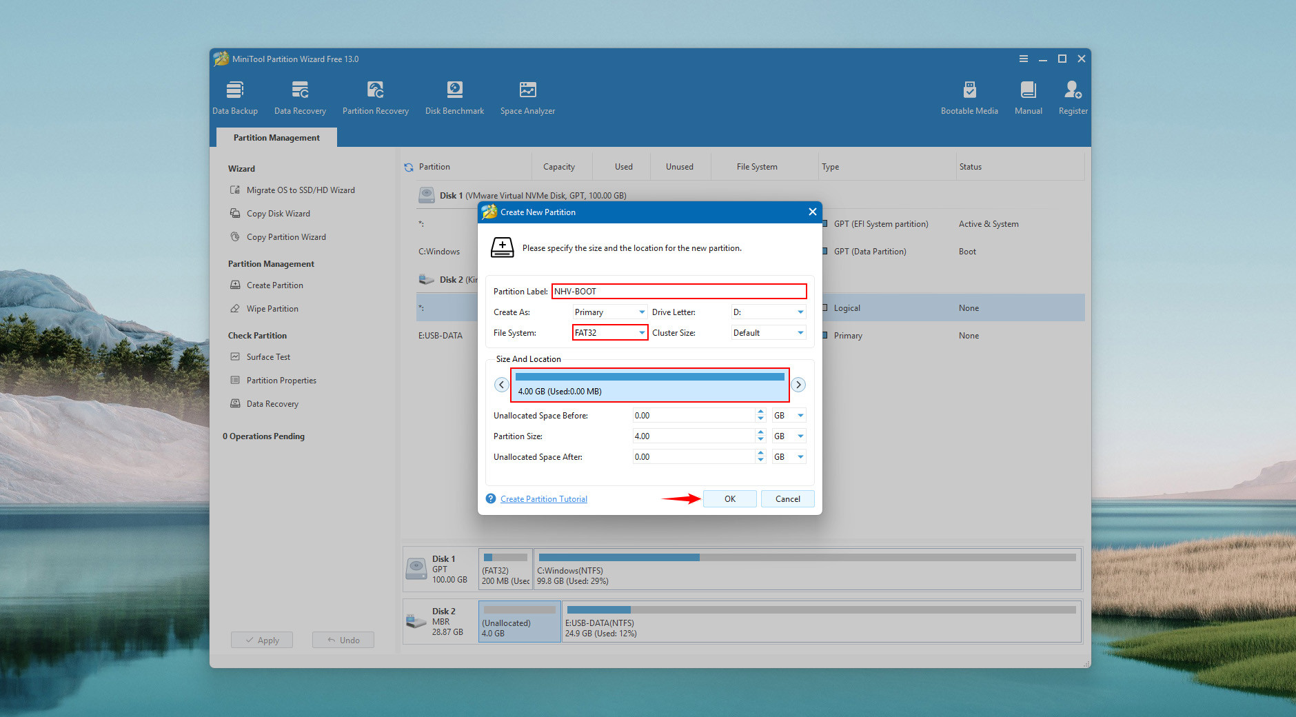Expand the Drive Letter dropdown
Screen dimensions: 1296x717
pyautogui.click(x=768, y=312)
